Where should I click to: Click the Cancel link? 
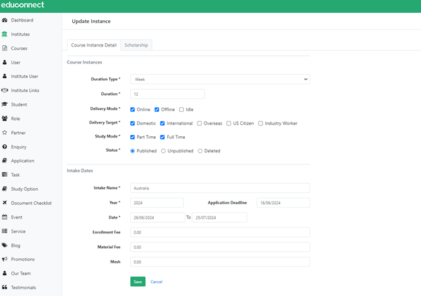(157, 281)
